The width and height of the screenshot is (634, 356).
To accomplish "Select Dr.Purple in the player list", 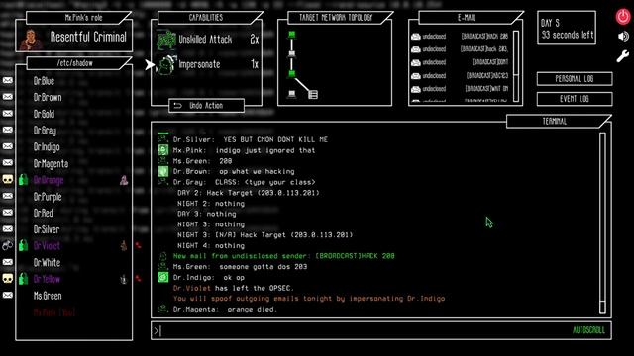I will (48, 197).
